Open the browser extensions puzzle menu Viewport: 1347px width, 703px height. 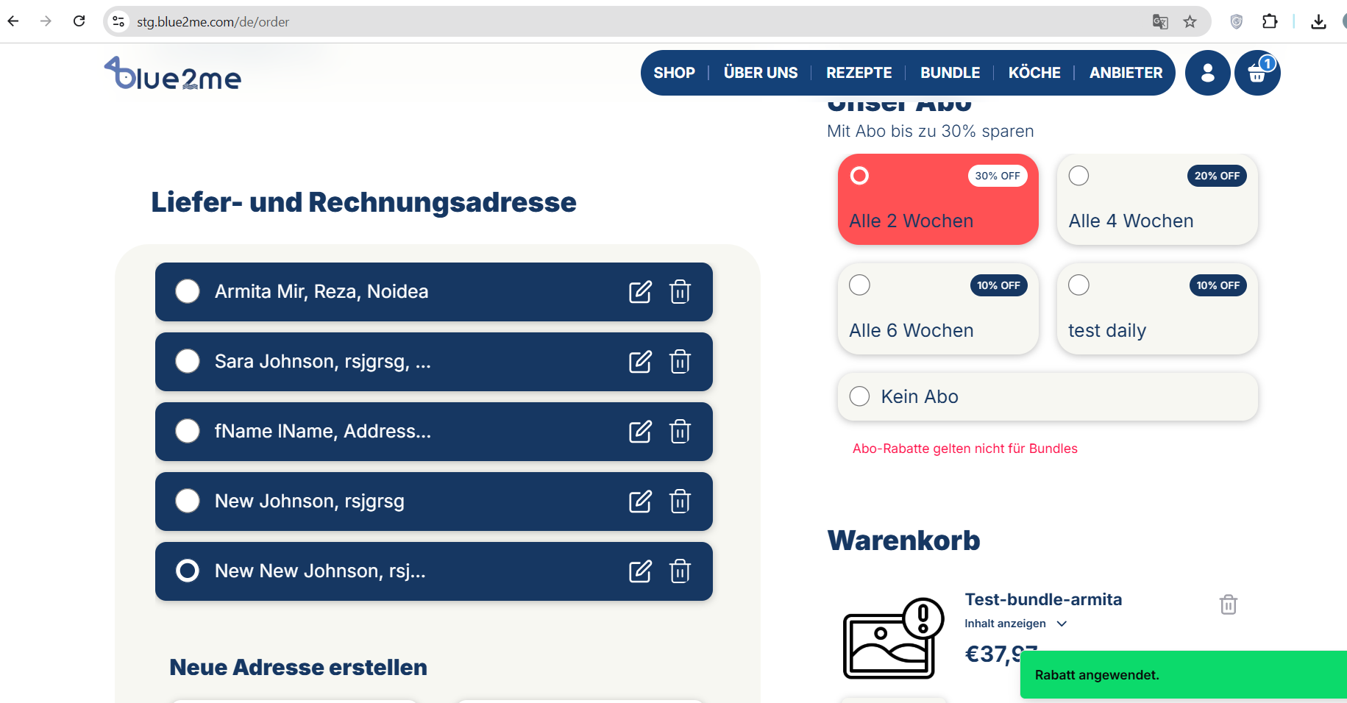[x=1270, y=21]
